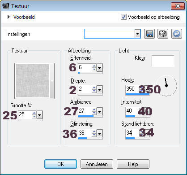Click the Diepte value field
Viewport: 187px width, 175px height.
[85, 89]
